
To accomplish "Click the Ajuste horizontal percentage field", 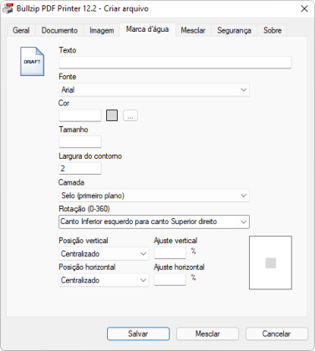I will pos(170,279).
